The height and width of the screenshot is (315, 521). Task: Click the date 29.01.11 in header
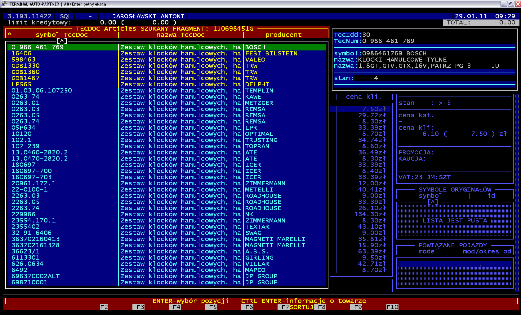pyautogui.click(x=471, y=16)
